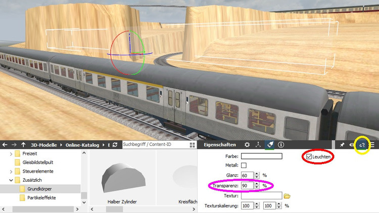
Task: Increase the Transparenz value
Action: [257, 184]
